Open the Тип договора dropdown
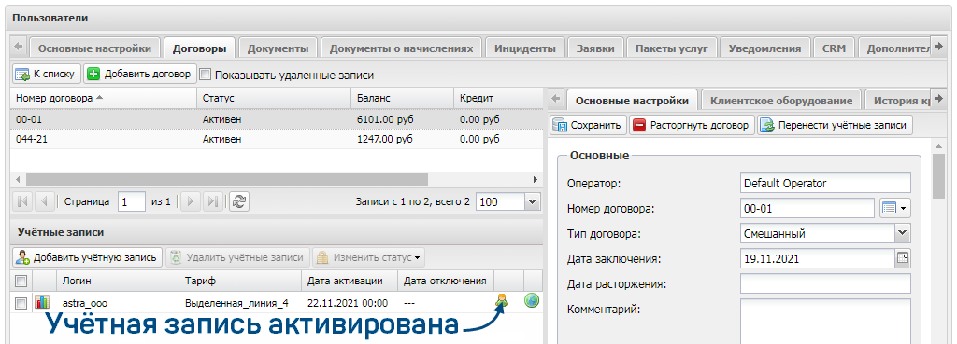The image size is (957, 344). pyautogui.click(x=903, y=233)
